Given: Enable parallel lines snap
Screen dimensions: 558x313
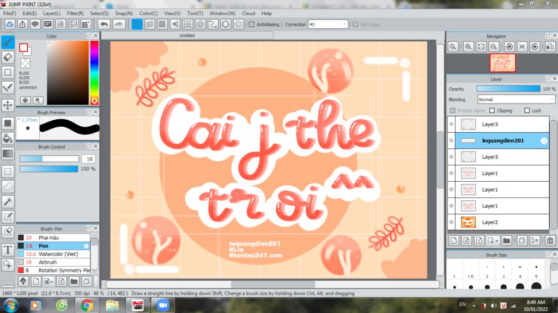Looking at the screenshot, I should (x=150, y=24).
